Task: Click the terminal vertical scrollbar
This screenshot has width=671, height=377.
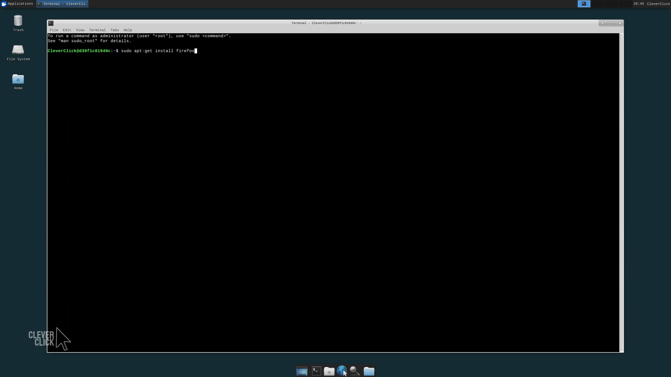Action: (x=621, y=192)
